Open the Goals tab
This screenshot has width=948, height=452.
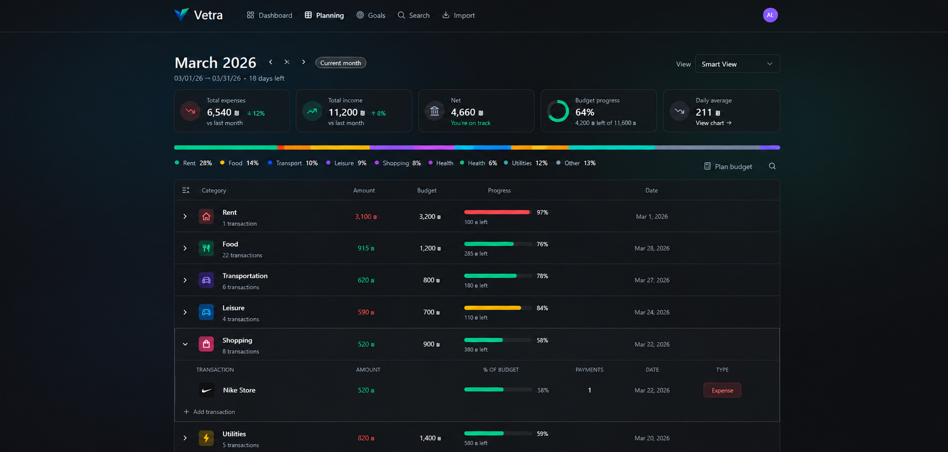[x=371, y=15]
